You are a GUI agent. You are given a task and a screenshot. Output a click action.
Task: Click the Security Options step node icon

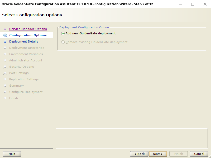click(x=5, y=67)
